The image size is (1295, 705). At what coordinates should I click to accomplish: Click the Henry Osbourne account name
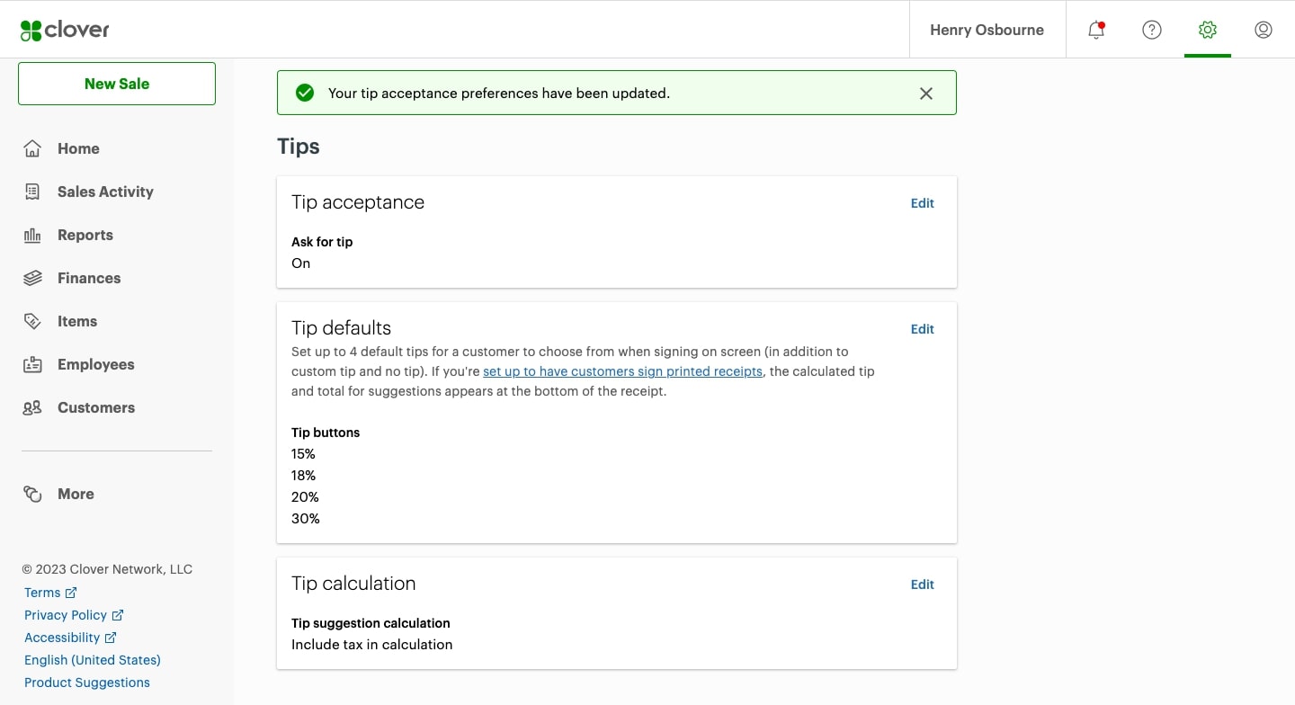coord(987,30)
